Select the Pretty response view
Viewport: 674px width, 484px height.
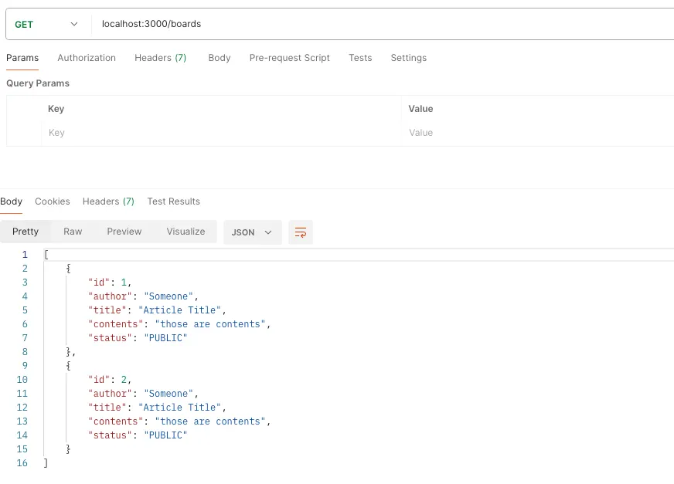click(x=26, y=232)
